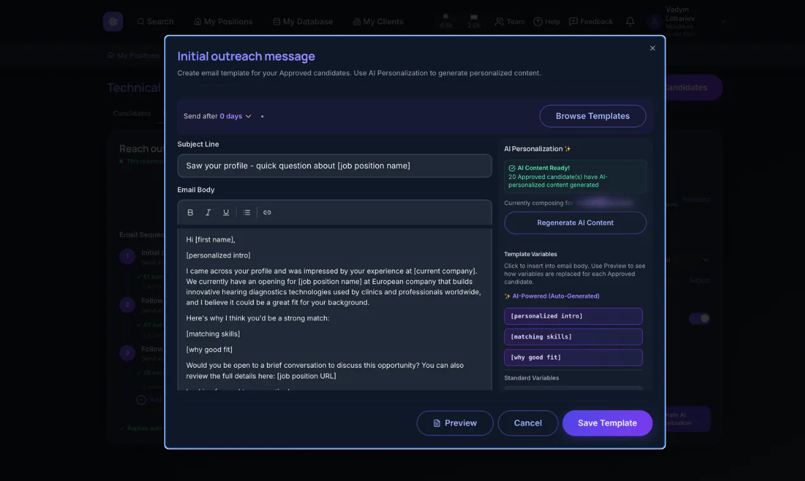Close the Initial outreach message dialog

652,48
